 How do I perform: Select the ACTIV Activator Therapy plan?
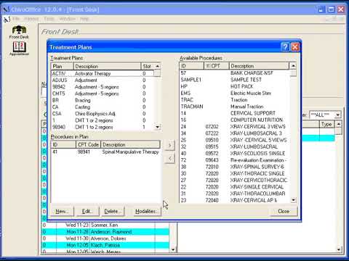point(103,73)
